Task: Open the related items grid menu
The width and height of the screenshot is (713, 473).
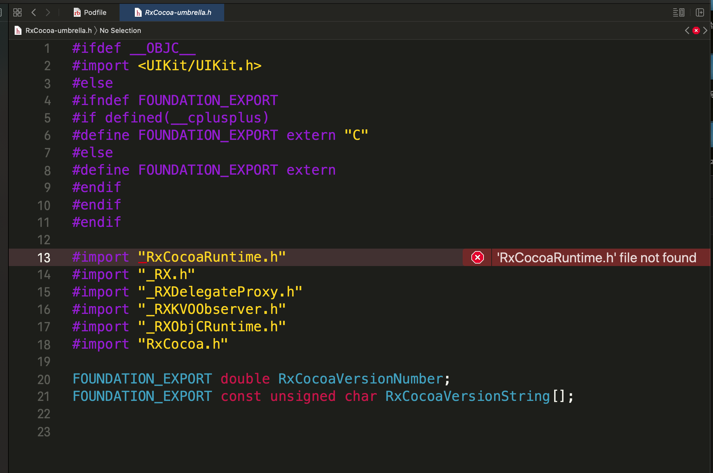Action: [17, 12]
